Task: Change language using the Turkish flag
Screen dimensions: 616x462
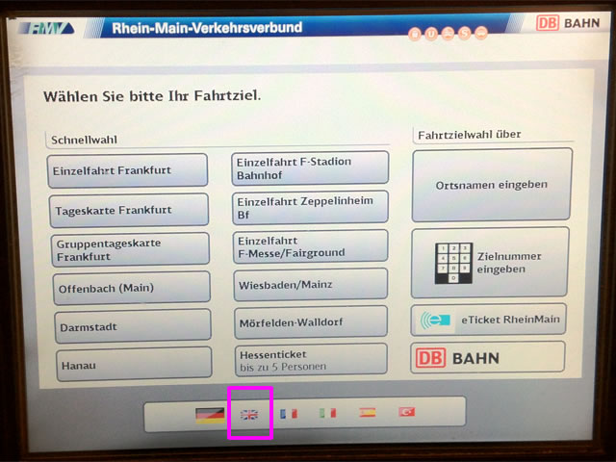Action: pos(407,412)
